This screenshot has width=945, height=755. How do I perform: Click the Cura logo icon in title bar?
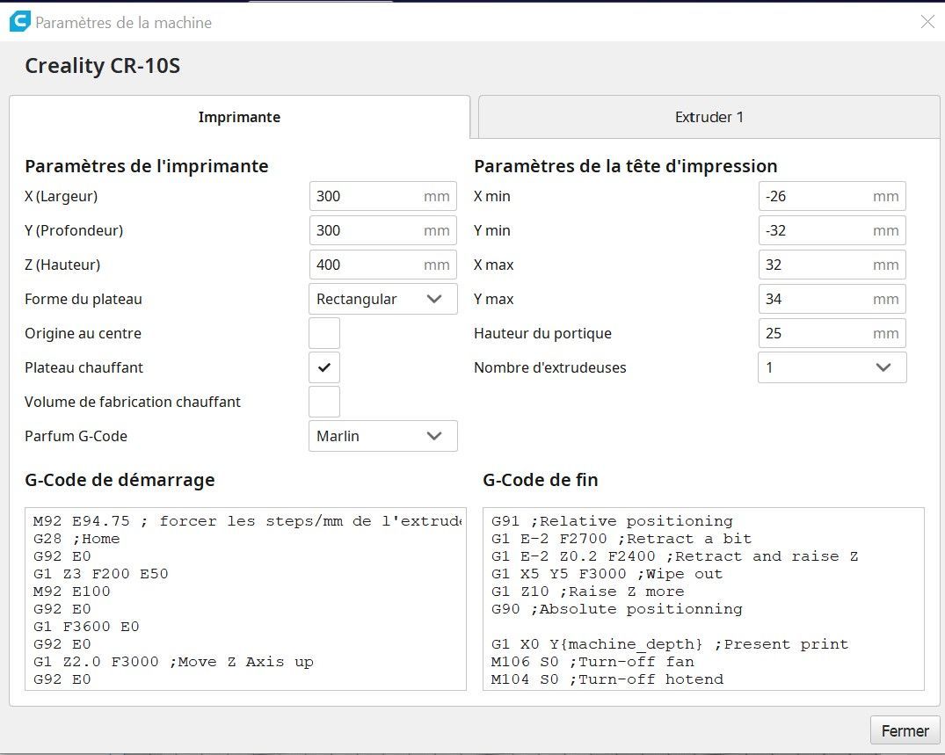tap(19, 22)
